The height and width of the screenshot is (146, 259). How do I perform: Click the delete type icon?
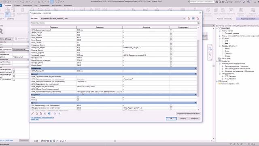pyautogui.click(x=197, y=19)
